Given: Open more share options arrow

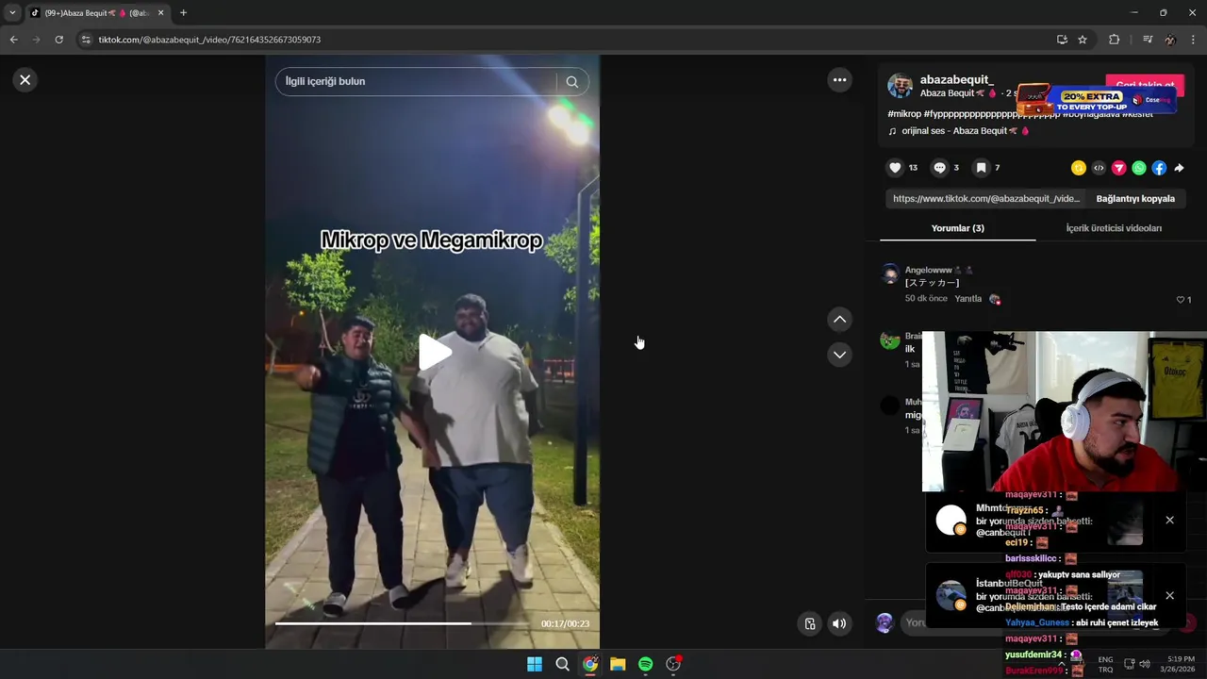Looking at the screenshot, I should click(1179, 168).
